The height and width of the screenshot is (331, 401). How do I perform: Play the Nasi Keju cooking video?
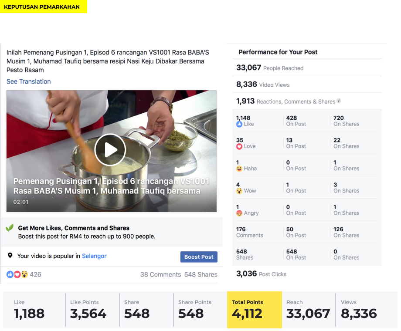[110, 150]
